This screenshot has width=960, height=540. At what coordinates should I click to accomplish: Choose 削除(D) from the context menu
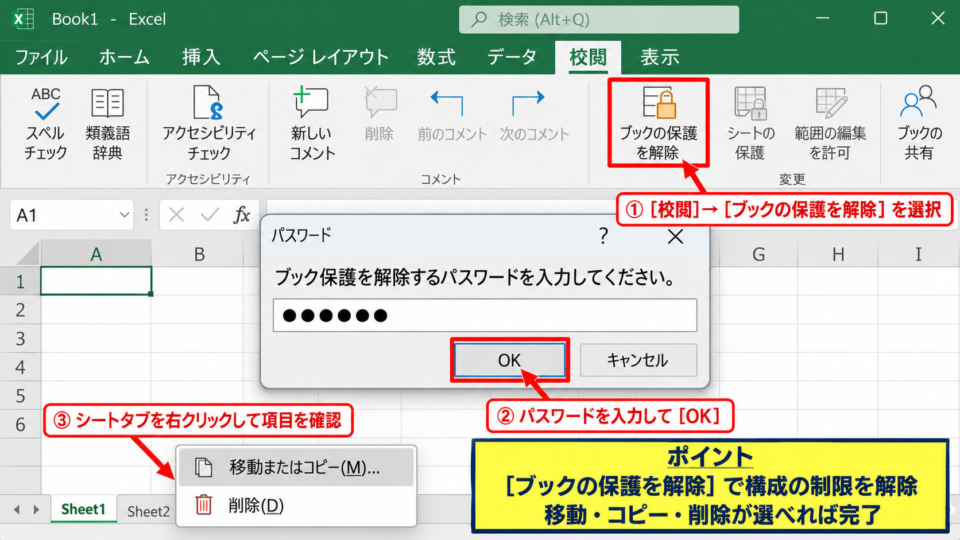(296, 506)
